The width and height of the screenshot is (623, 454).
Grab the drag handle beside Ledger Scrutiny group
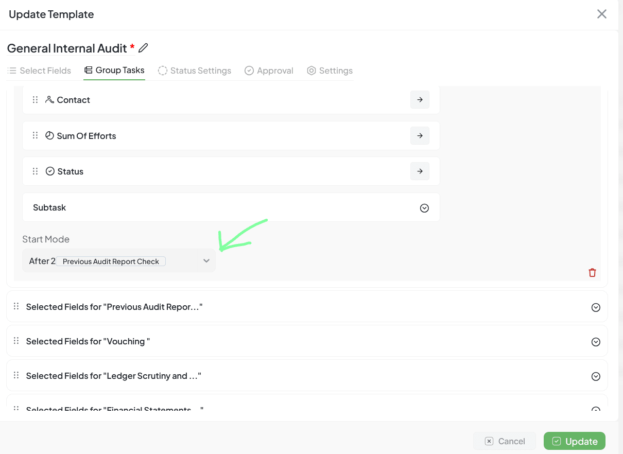[x=16, y=375]
